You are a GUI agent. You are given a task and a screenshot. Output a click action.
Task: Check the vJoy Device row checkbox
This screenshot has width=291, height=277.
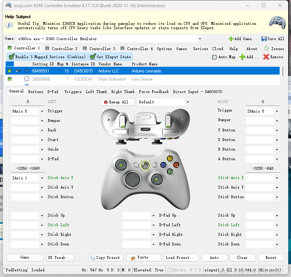click(x=27, y=79)
